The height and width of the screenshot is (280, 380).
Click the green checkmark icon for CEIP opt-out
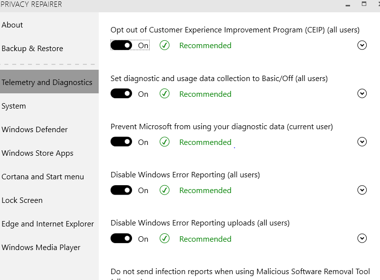(x=164, y=45)
